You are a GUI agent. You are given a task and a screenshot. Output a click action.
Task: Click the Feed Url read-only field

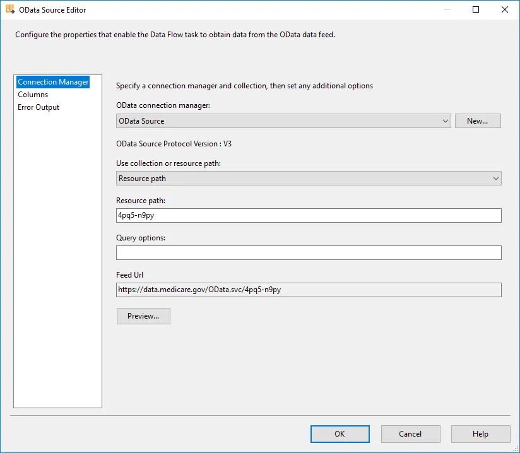coord(309,290)
